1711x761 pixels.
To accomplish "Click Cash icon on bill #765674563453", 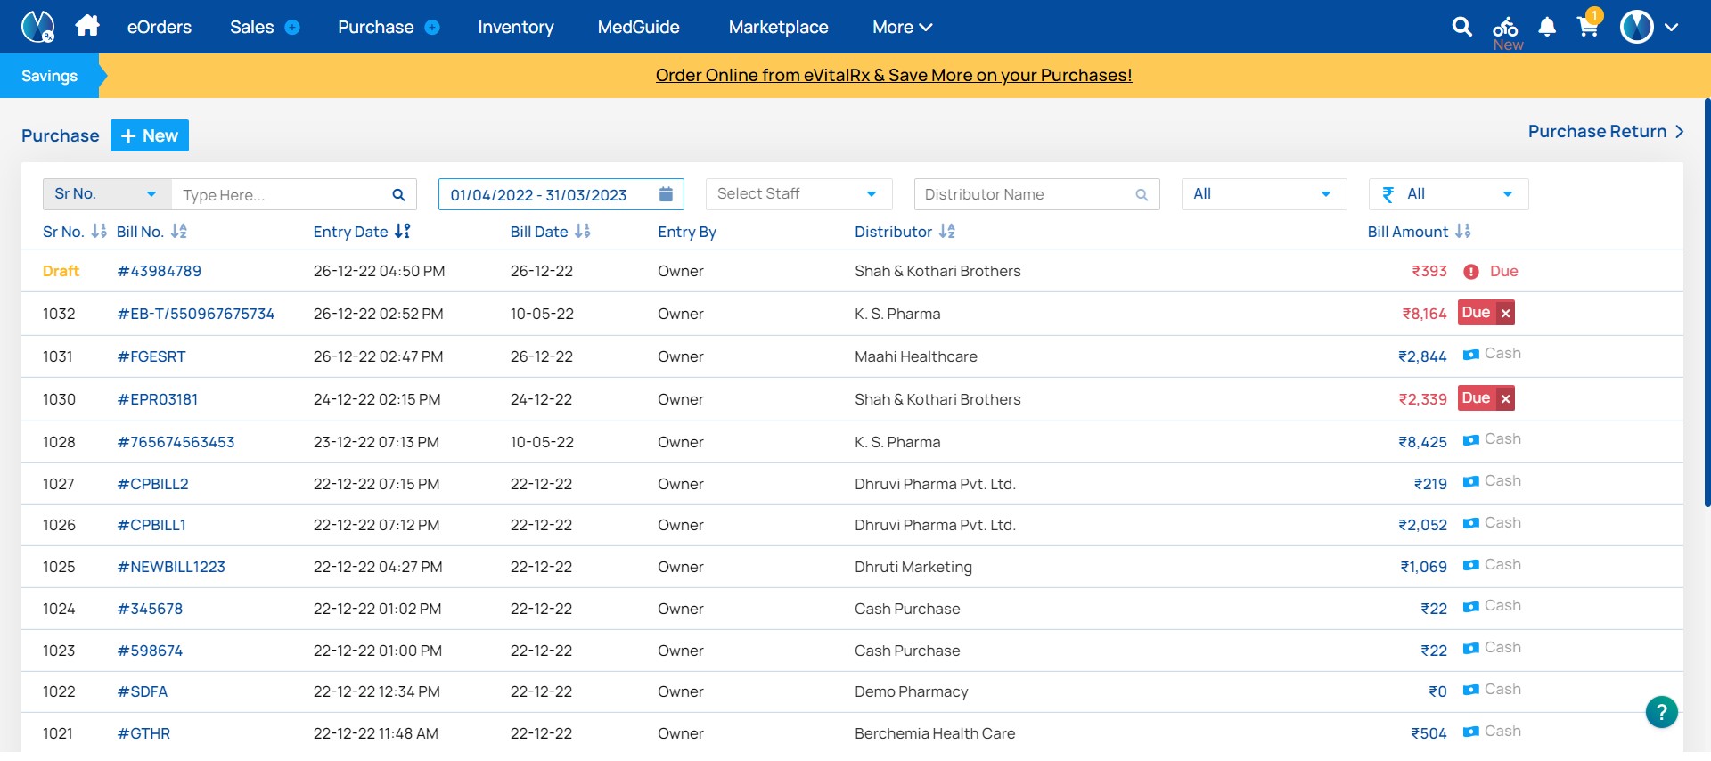I will [x=1471, y=440].
